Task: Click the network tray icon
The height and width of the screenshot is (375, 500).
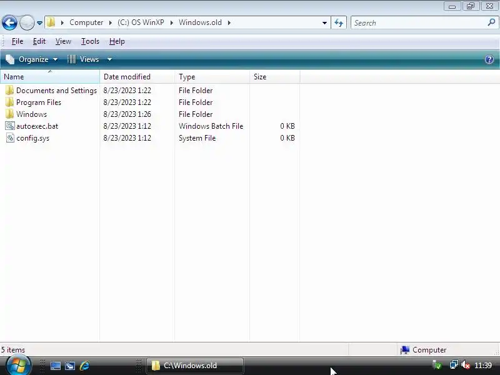Action: point(454,365)
